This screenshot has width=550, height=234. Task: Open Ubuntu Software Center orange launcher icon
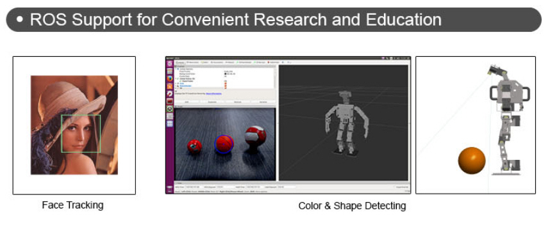pos(170,86)
